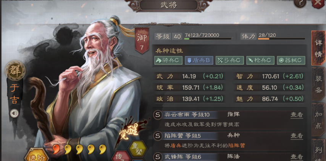
Task: Select the 弓兵C archer aptitude icon
Action: pyautogui.click(x=229, y=60)
